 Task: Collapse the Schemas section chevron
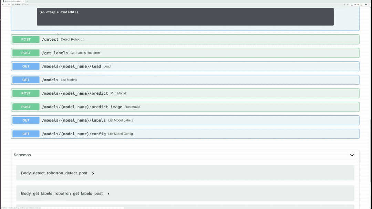[x=352, y=155]
